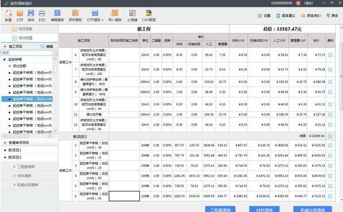
Task: Open 设置 settings in the top right
Action: tap(264, 15)
